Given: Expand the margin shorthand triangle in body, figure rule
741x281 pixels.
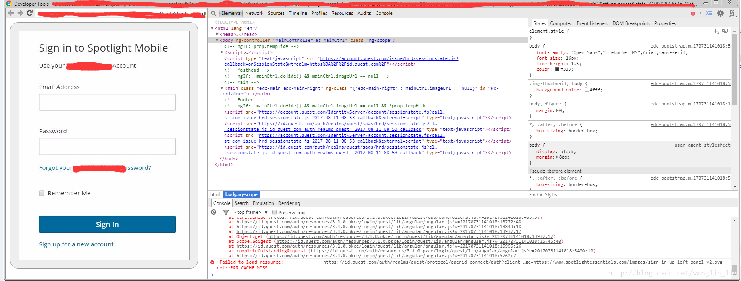Looking at the screenshot, I should point(557,110).
